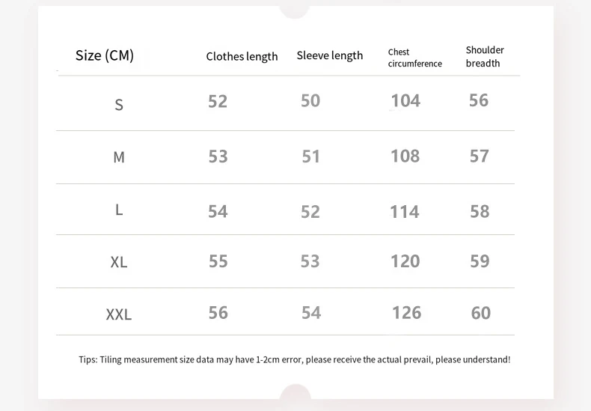The height and width of the screenshot is (411, 591).
Task: Select the S size row label
Action: (x=119, y=105)
